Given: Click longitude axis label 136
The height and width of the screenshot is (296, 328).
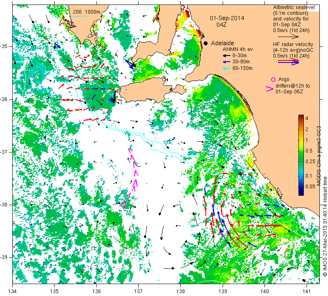Looking at the screenshot, I should coord(96,291).
